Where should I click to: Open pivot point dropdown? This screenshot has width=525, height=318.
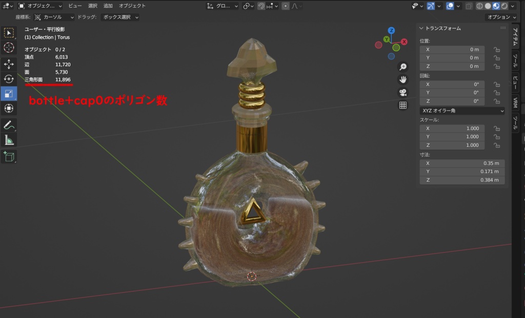tap(248, 6)
